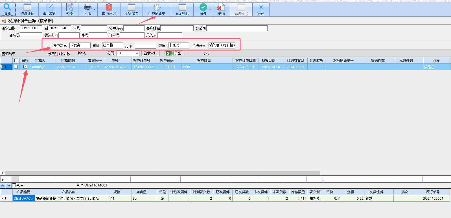Image resolution: width=451 pixels, height=218 pixels.
Task: Sort by the 客户姓名 column header
Action: [x=204, y=61]
